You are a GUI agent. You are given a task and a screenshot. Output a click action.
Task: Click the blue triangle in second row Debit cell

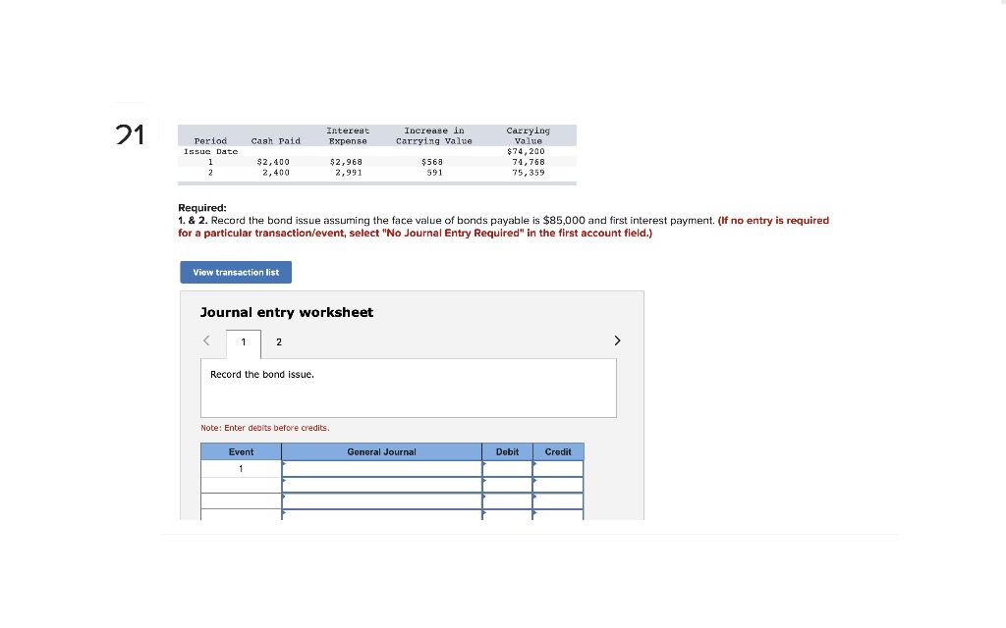pyautogui.click(x=484, y=482)
